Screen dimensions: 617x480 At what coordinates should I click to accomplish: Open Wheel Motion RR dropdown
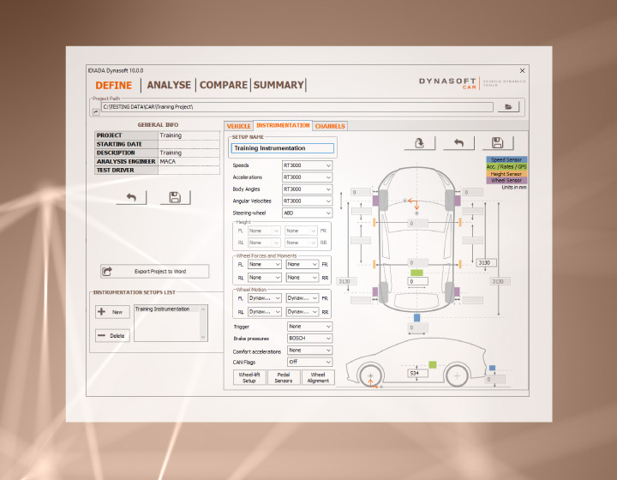pos(303,312)
